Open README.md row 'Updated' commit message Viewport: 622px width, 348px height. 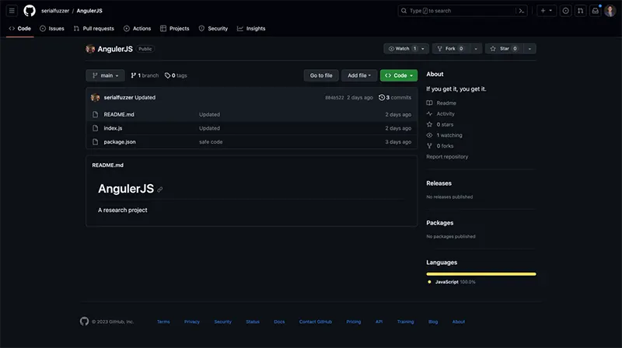pyautogui.click(x=209, y=114)
